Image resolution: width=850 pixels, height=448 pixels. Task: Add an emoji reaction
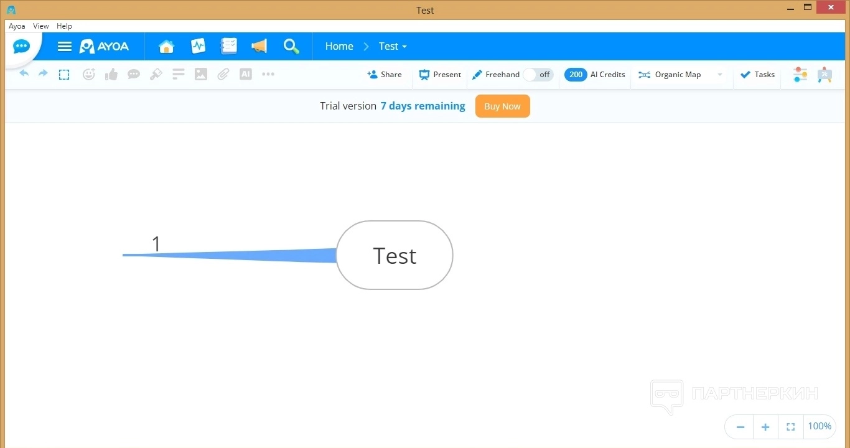click(89, 75)
